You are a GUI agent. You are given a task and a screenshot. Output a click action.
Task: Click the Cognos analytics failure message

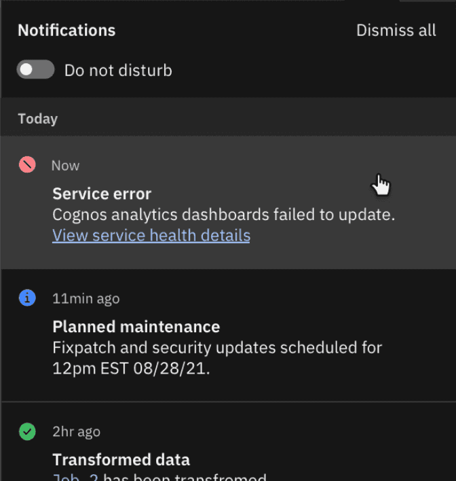coord(223,215)
